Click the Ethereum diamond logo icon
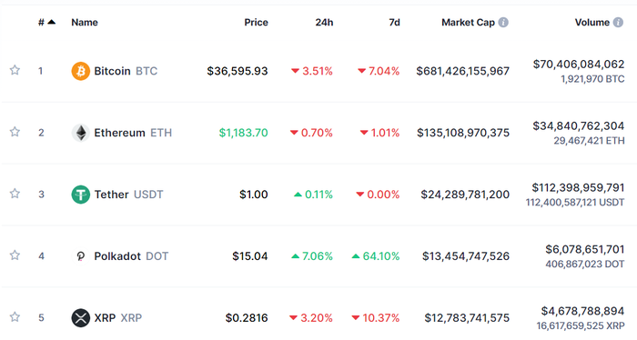 tap(80, 133)
